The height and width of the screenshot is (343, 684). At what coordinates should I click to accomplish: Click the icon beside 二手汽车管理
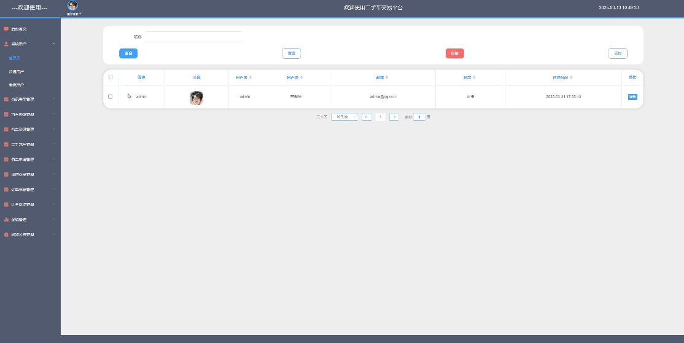(6, 145)
